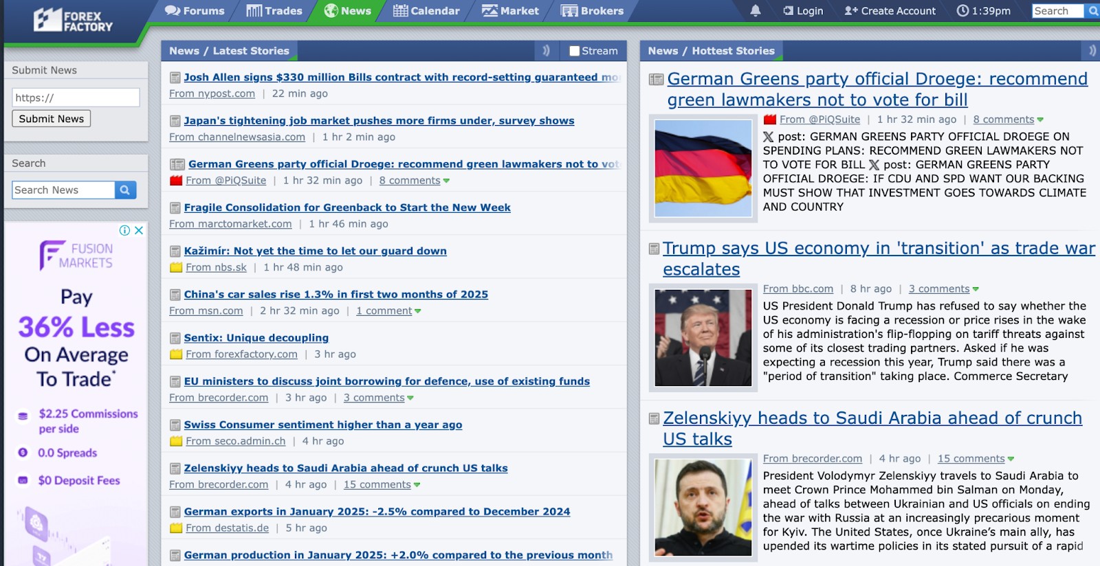
Task: Expand 8 comments dropdown in Hottest Stories
Action: pos(1040,120)
